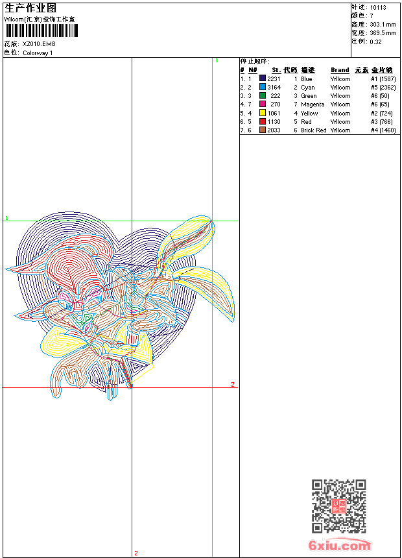This screenshot has height=558, width=402.
Task: Click the 10113 stitch count value
Action: tap(378, 8)
